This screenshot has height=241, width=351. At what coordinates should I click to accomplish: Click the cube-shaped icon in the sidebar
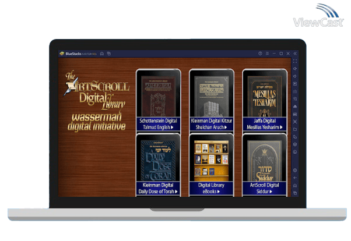point(295,144)
